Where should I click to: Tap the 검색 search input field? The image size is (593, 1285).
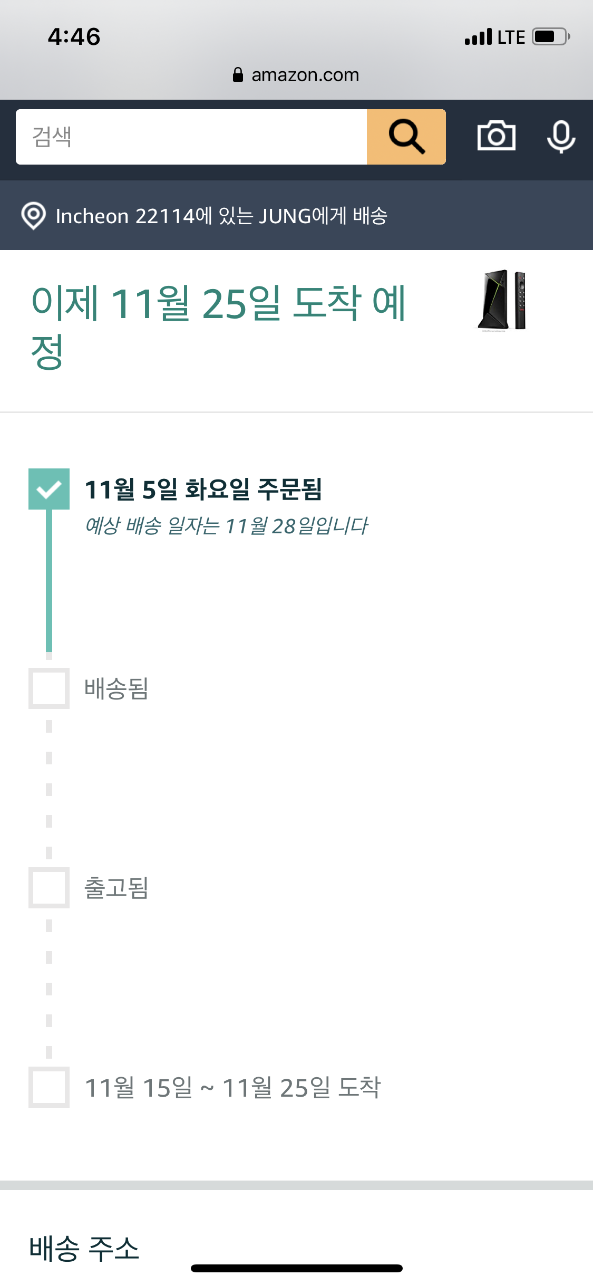[x=191, y=137]
